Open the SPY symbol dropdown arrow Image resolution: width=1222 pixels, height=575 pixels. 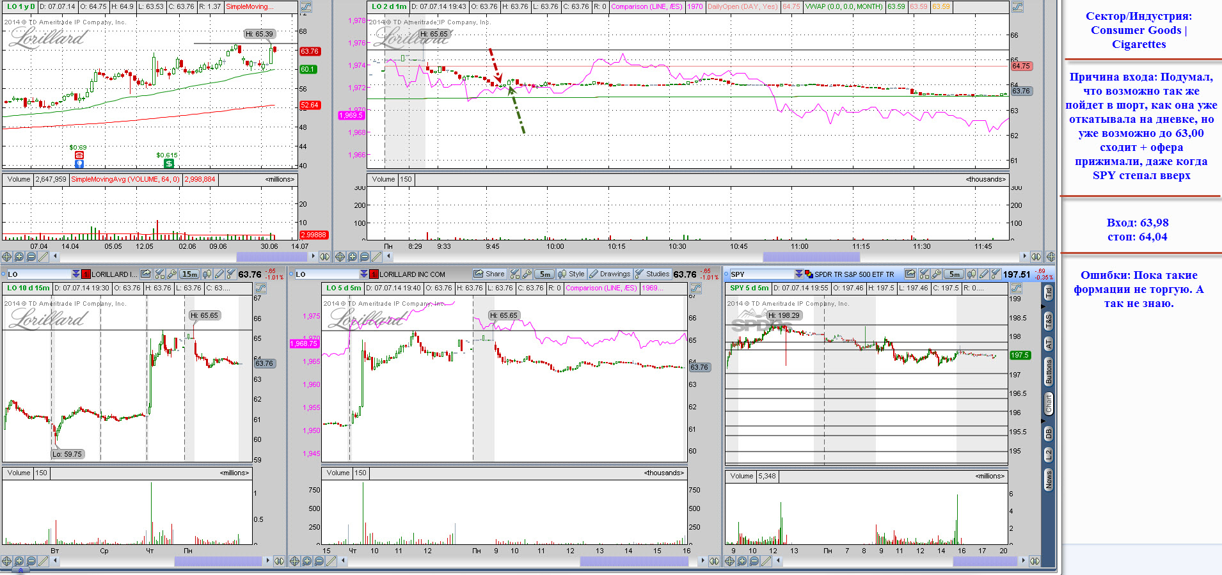point(799,274)
